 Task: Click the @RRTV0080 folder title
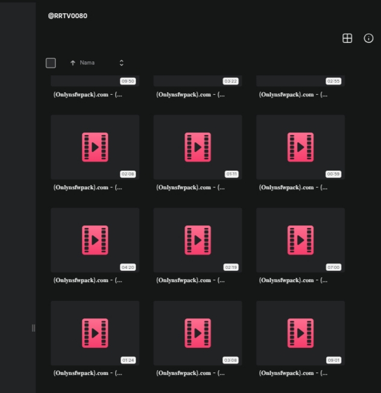(68, 16)
